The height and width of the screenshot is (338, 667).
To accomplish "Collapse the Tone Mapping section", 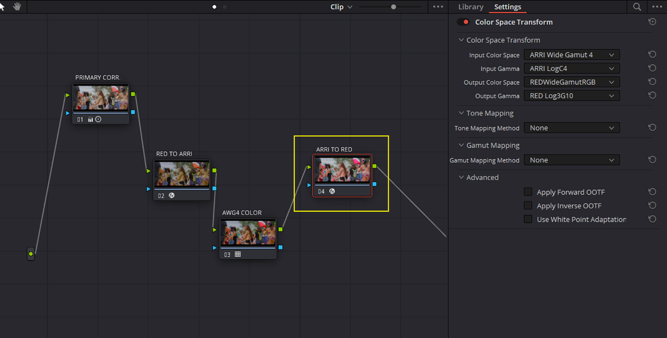I will [x=461, y=113].
